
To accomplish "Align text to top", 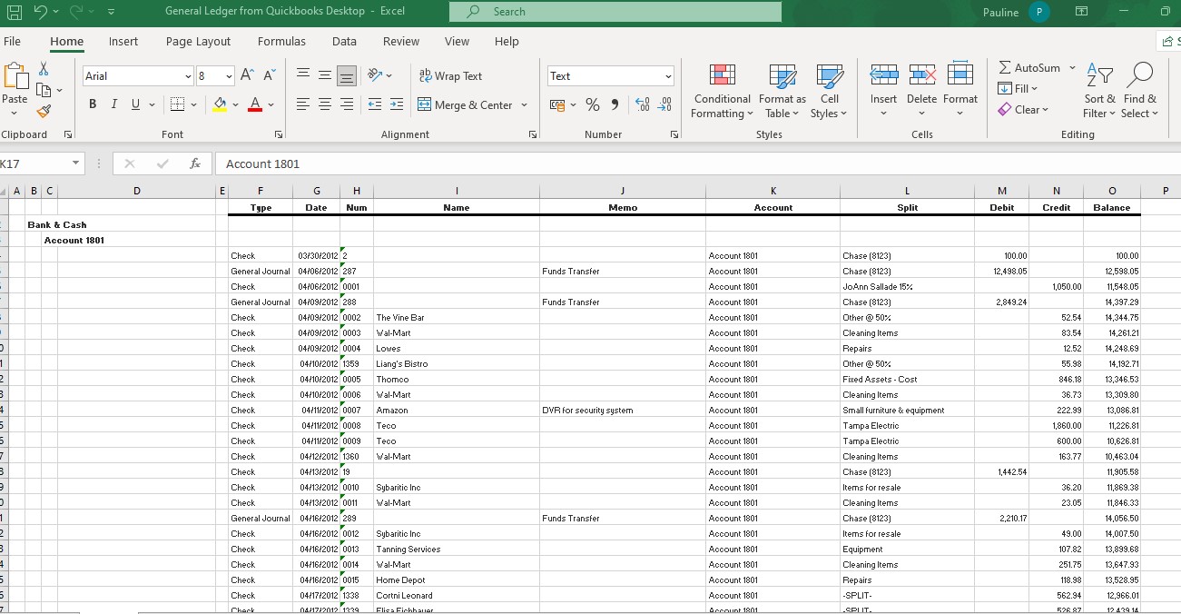I will [303, 76].
